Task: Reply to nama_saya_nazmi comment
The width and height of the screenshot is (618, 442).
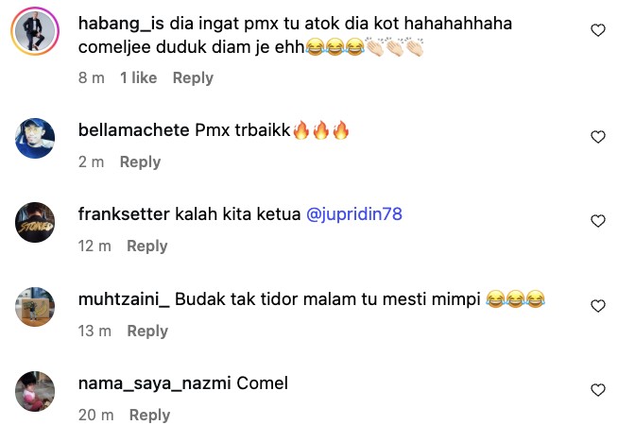Action: (x=149, y=416)
